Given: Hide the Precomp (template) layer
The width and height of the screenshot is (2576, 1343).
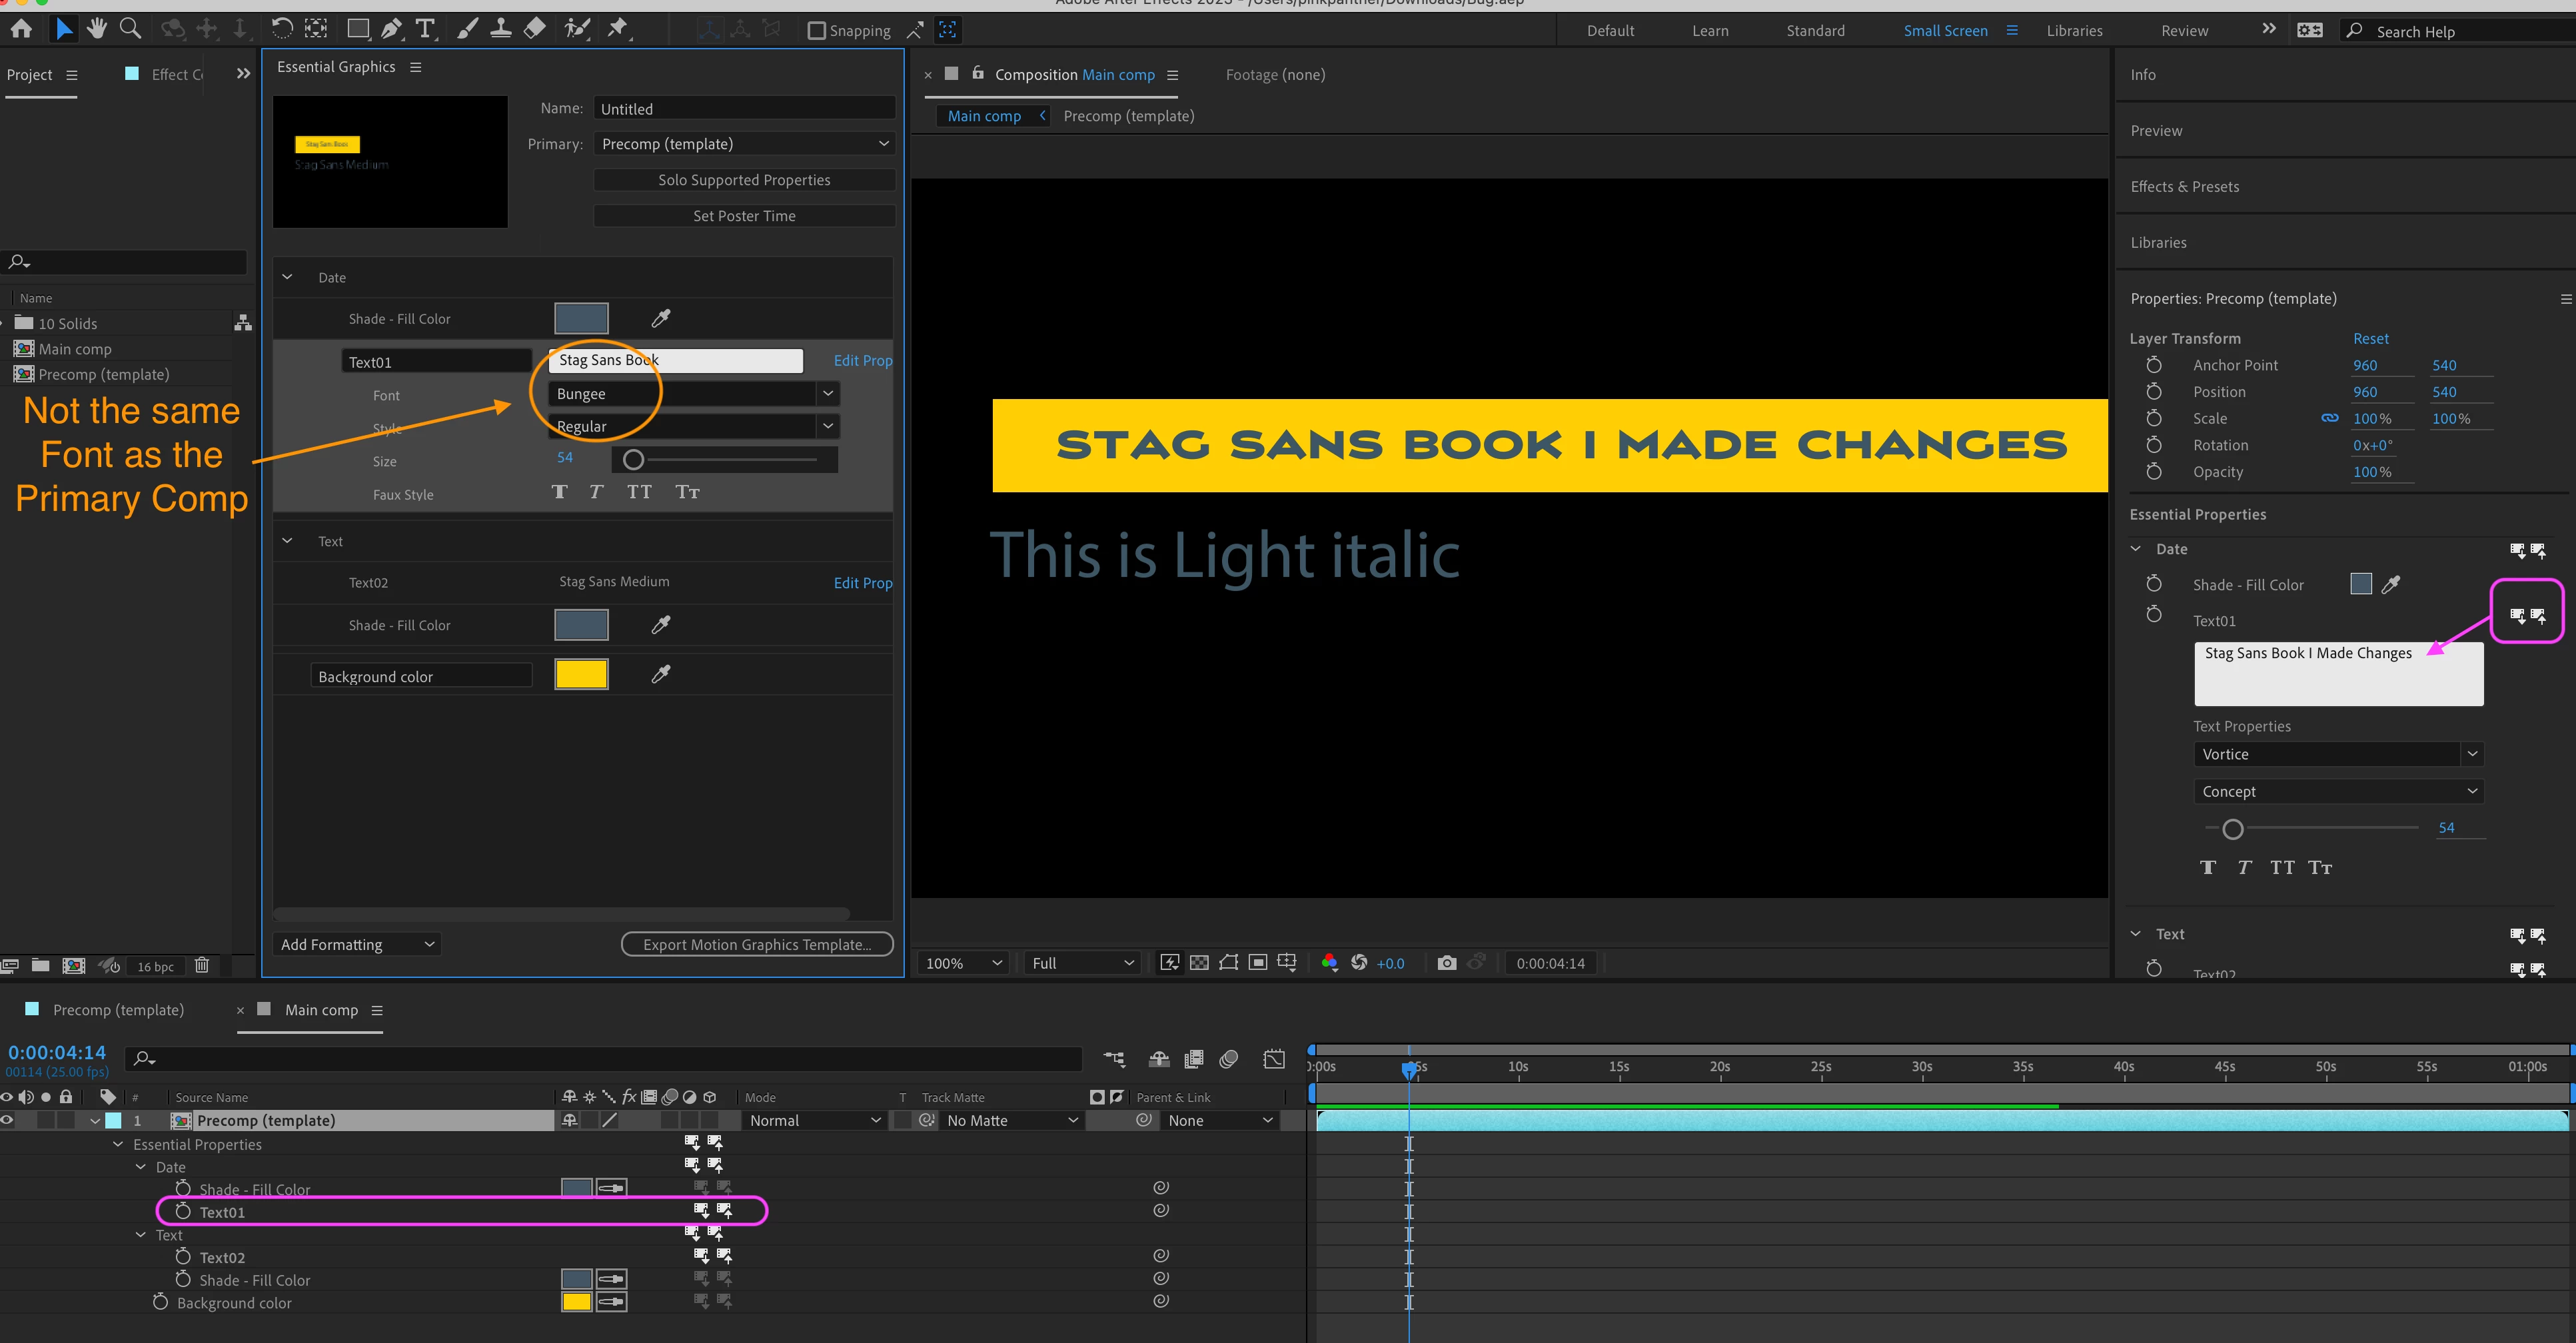Looking at the screenshot, I should click(7, 1120).
